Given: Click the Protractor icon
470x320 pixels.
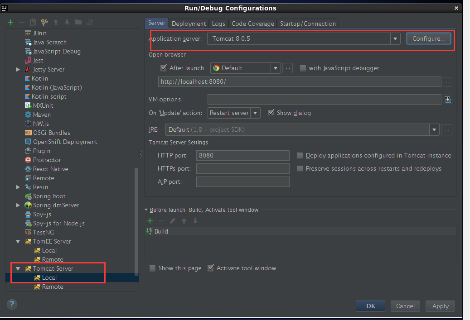Looking at the screenshot, I should (x=28, y=160).
